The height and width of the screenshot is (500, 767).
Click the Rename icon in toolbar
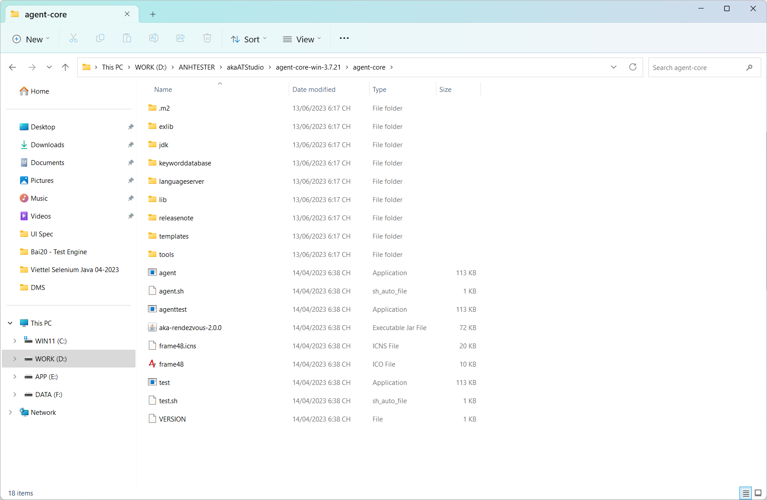click(154, 39)
